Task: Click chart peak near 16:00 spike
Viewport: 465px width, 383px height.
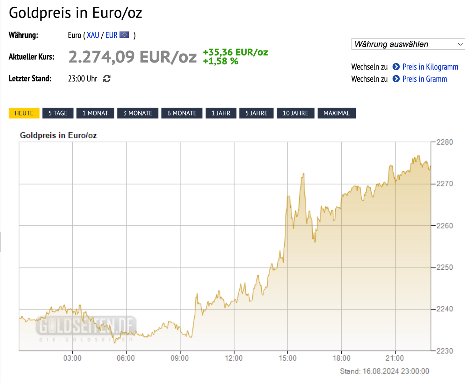Action: coord(303,174)
